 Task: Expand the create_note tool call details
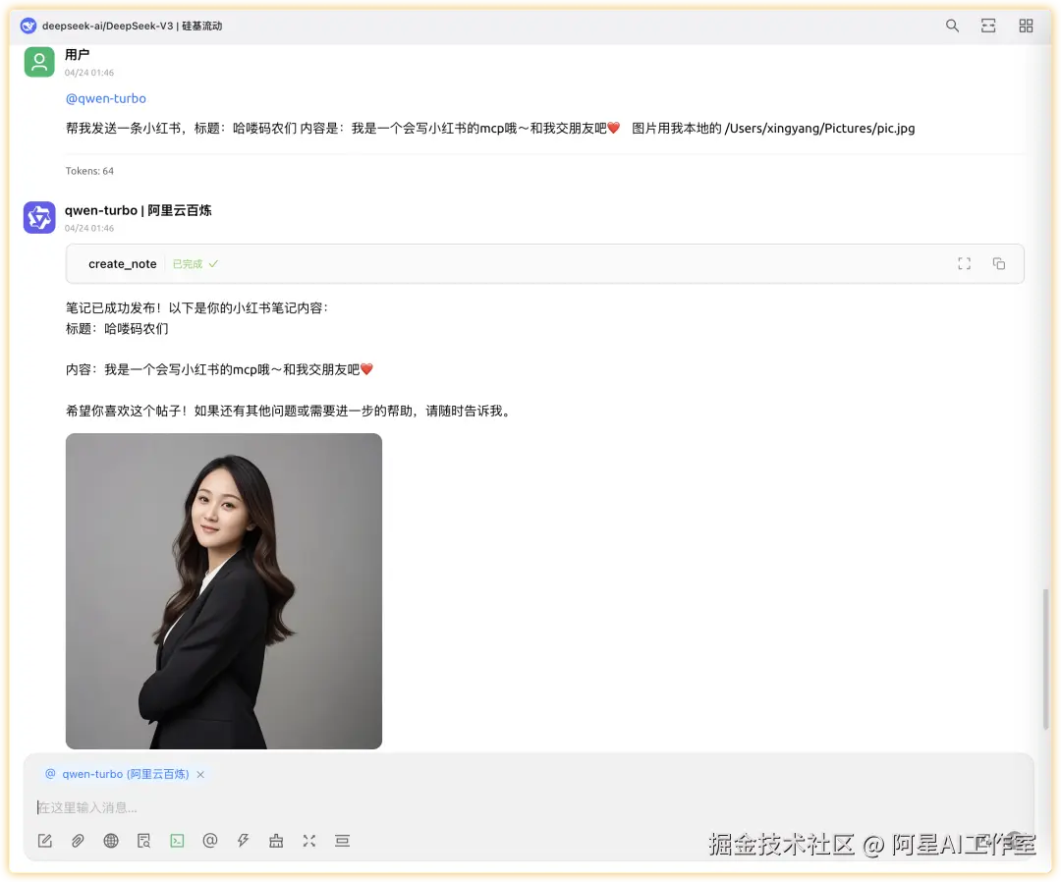point(122,263)
